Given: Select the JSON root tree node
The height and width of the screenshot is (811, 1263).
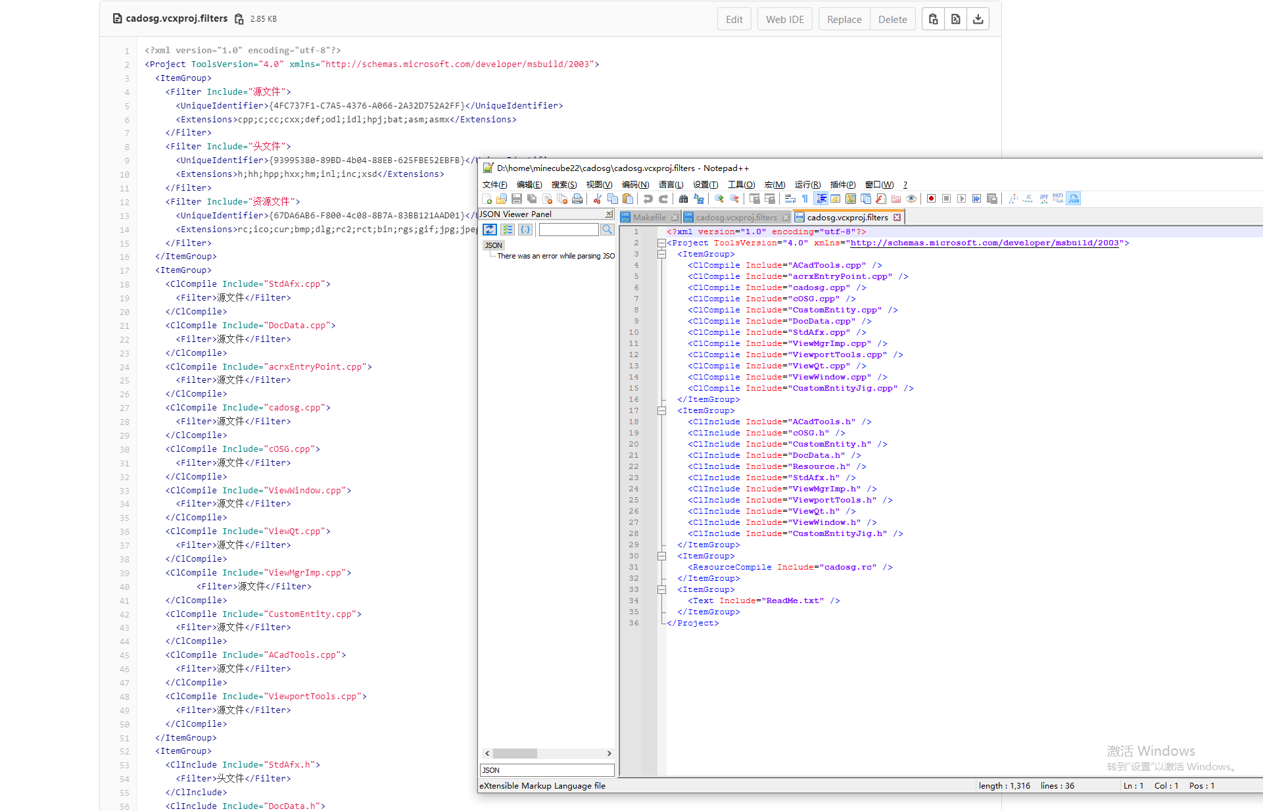Looking at the screenshot, I should (x=494, y=245).
